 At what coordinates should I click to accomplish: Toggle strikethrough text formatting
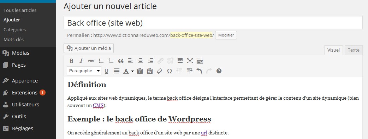point(91,61)
